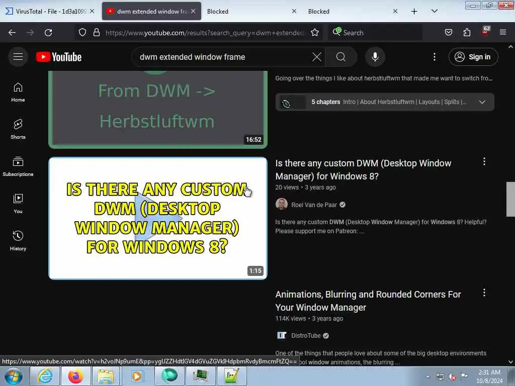Play the custom DWM Windows 8 thumbnail
The width and height of the screenshot is (515, 386).
click(x=157, y=218)
